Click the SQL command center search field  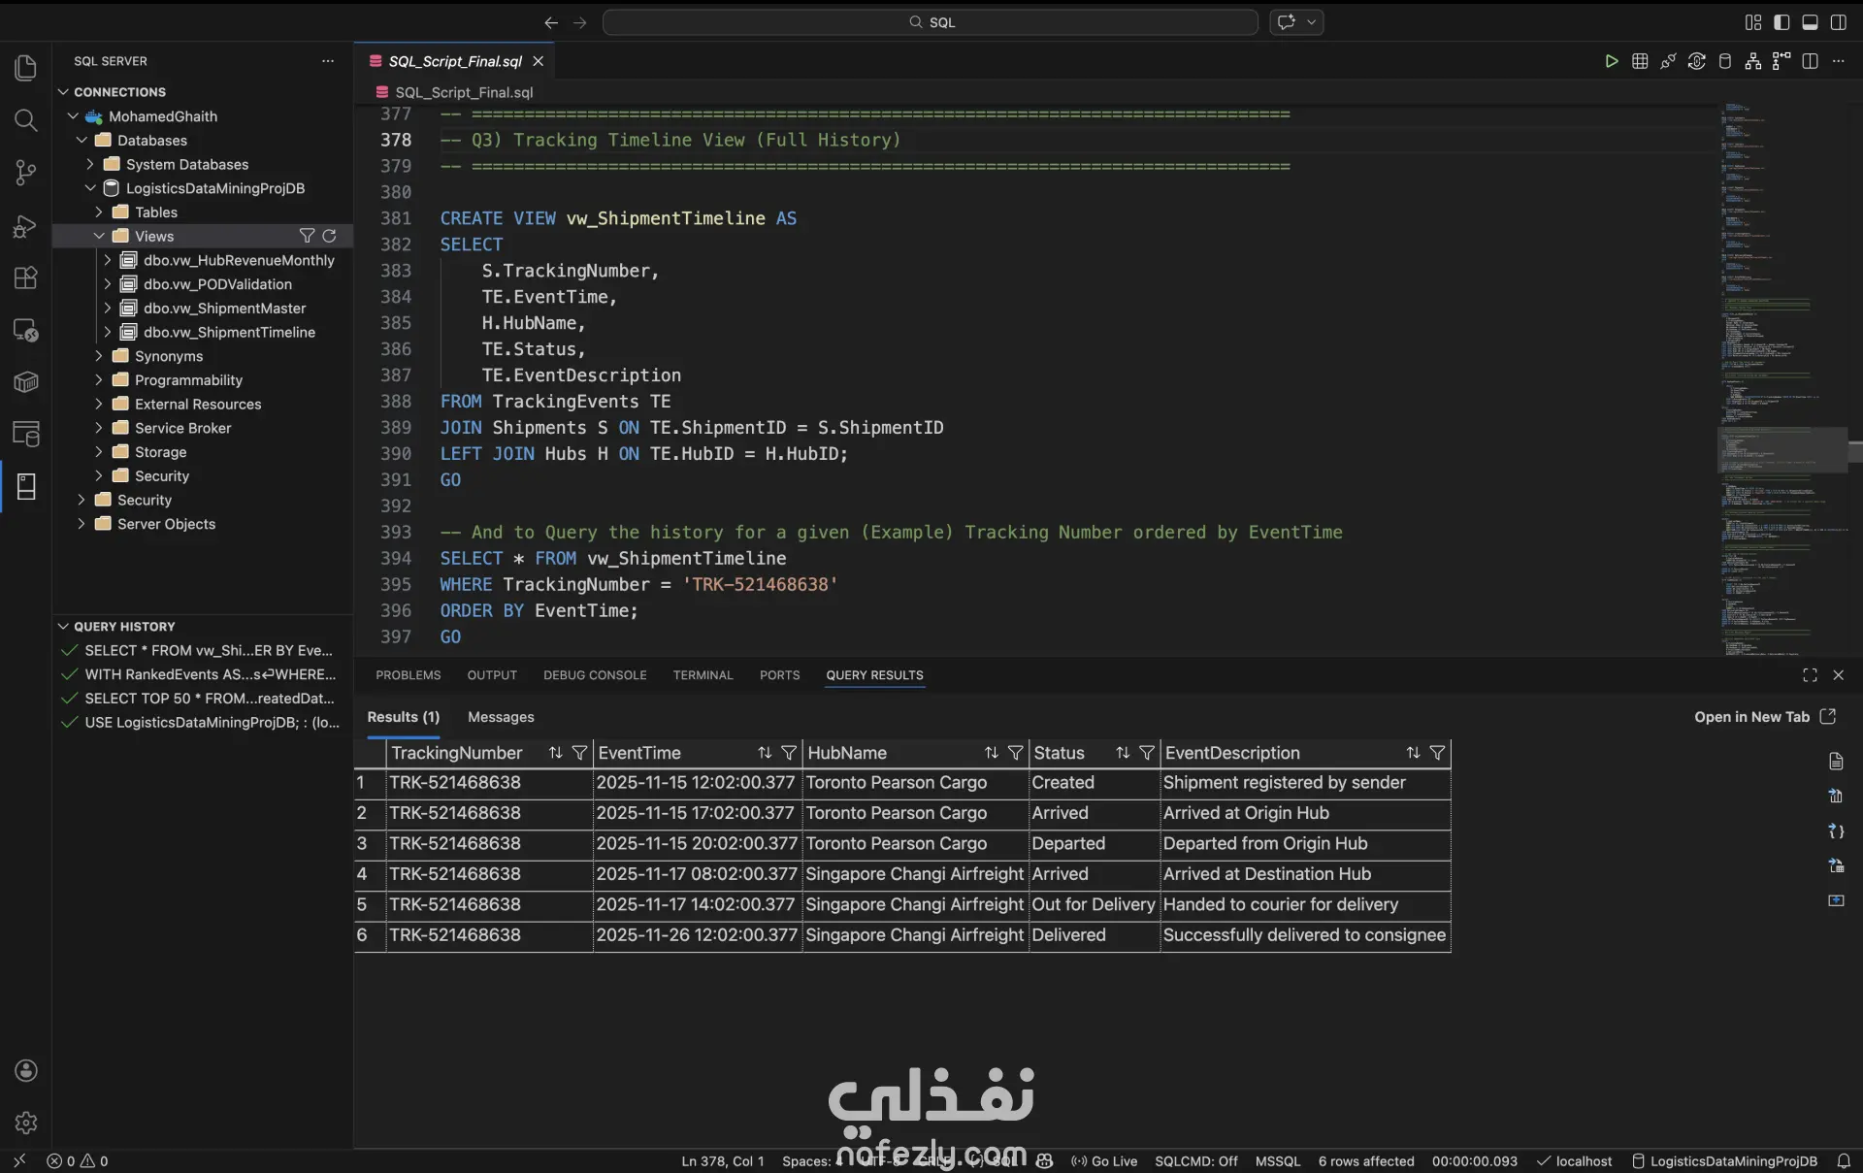click(x=931, y=22)
